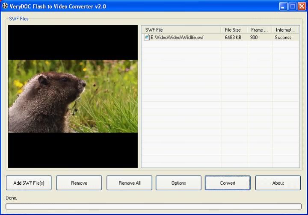
Task: Open the About dialog
Action: pos(278,183)
